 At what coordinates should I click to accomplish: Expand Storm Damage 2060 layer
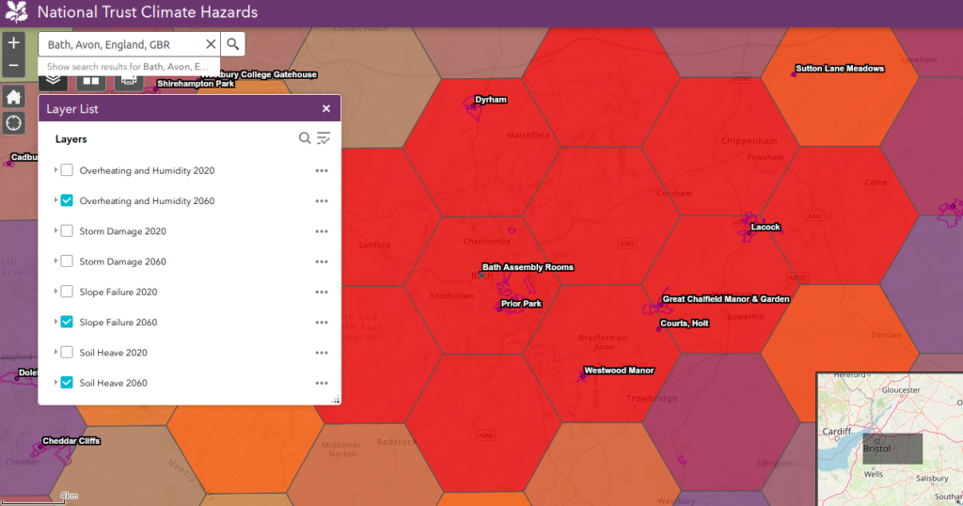pyautogui.click(x=55, y=261)
